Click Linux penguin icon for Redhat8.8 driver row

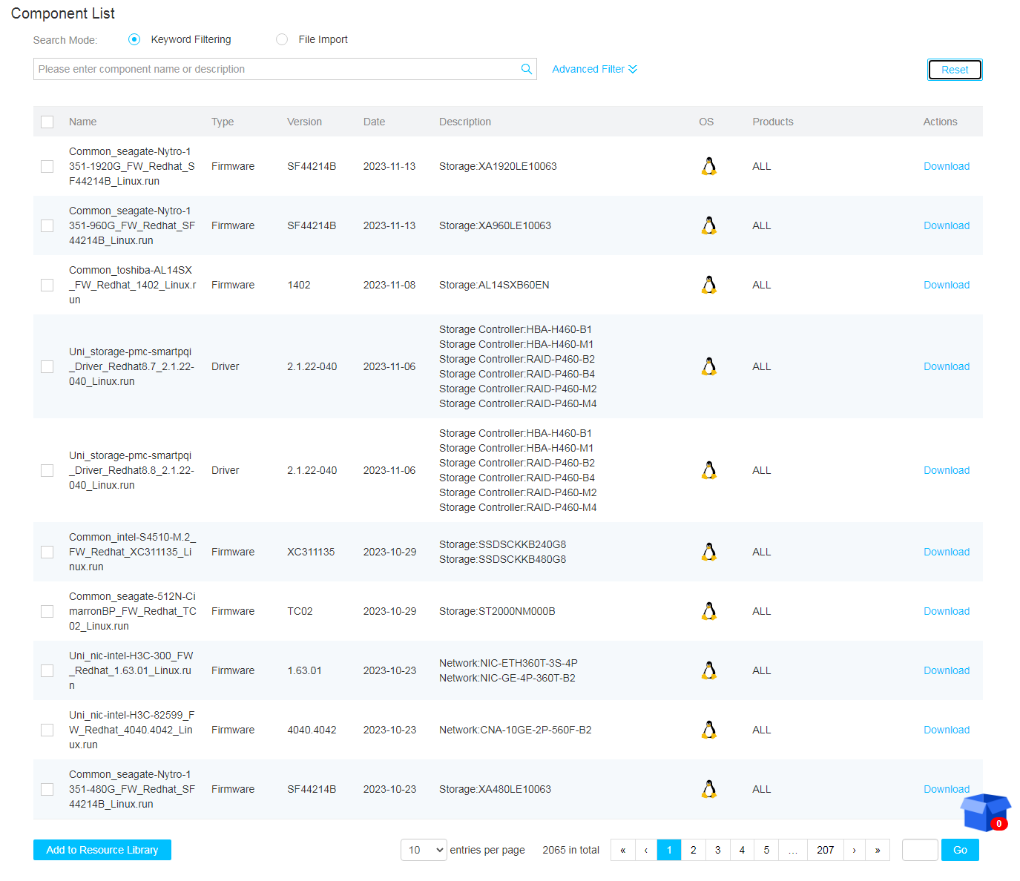[x=709, y=470]
